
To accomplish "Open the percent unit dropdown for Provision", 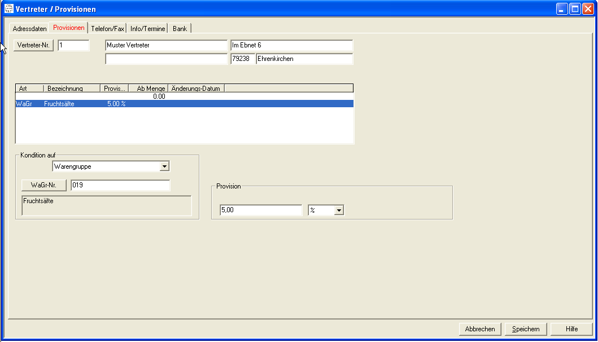I will (339, 211).
